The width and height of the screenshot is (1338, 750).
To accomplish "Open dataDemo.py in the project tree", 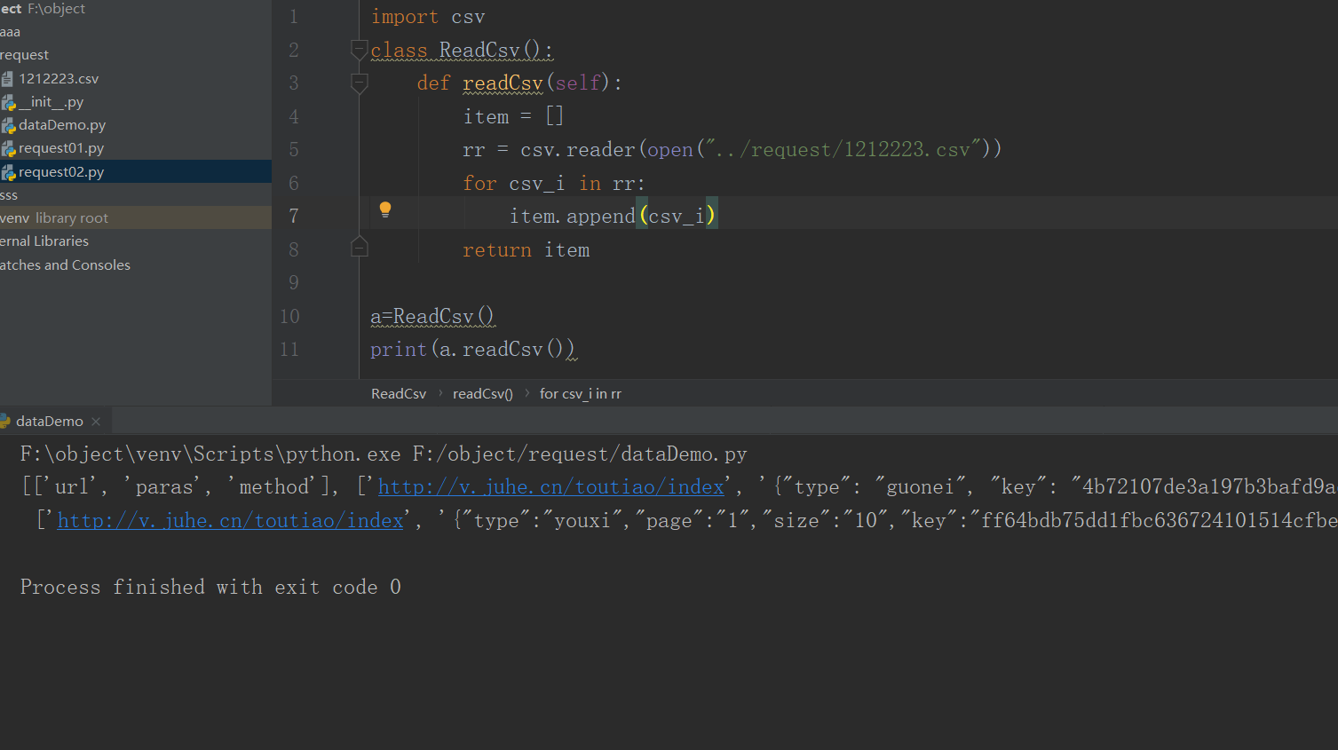I will [x=62, y=125].
